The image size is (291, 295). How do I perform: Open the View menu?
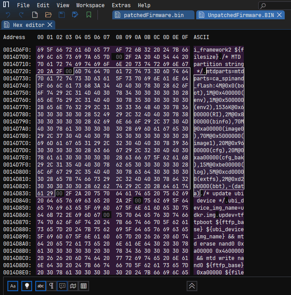63,5
